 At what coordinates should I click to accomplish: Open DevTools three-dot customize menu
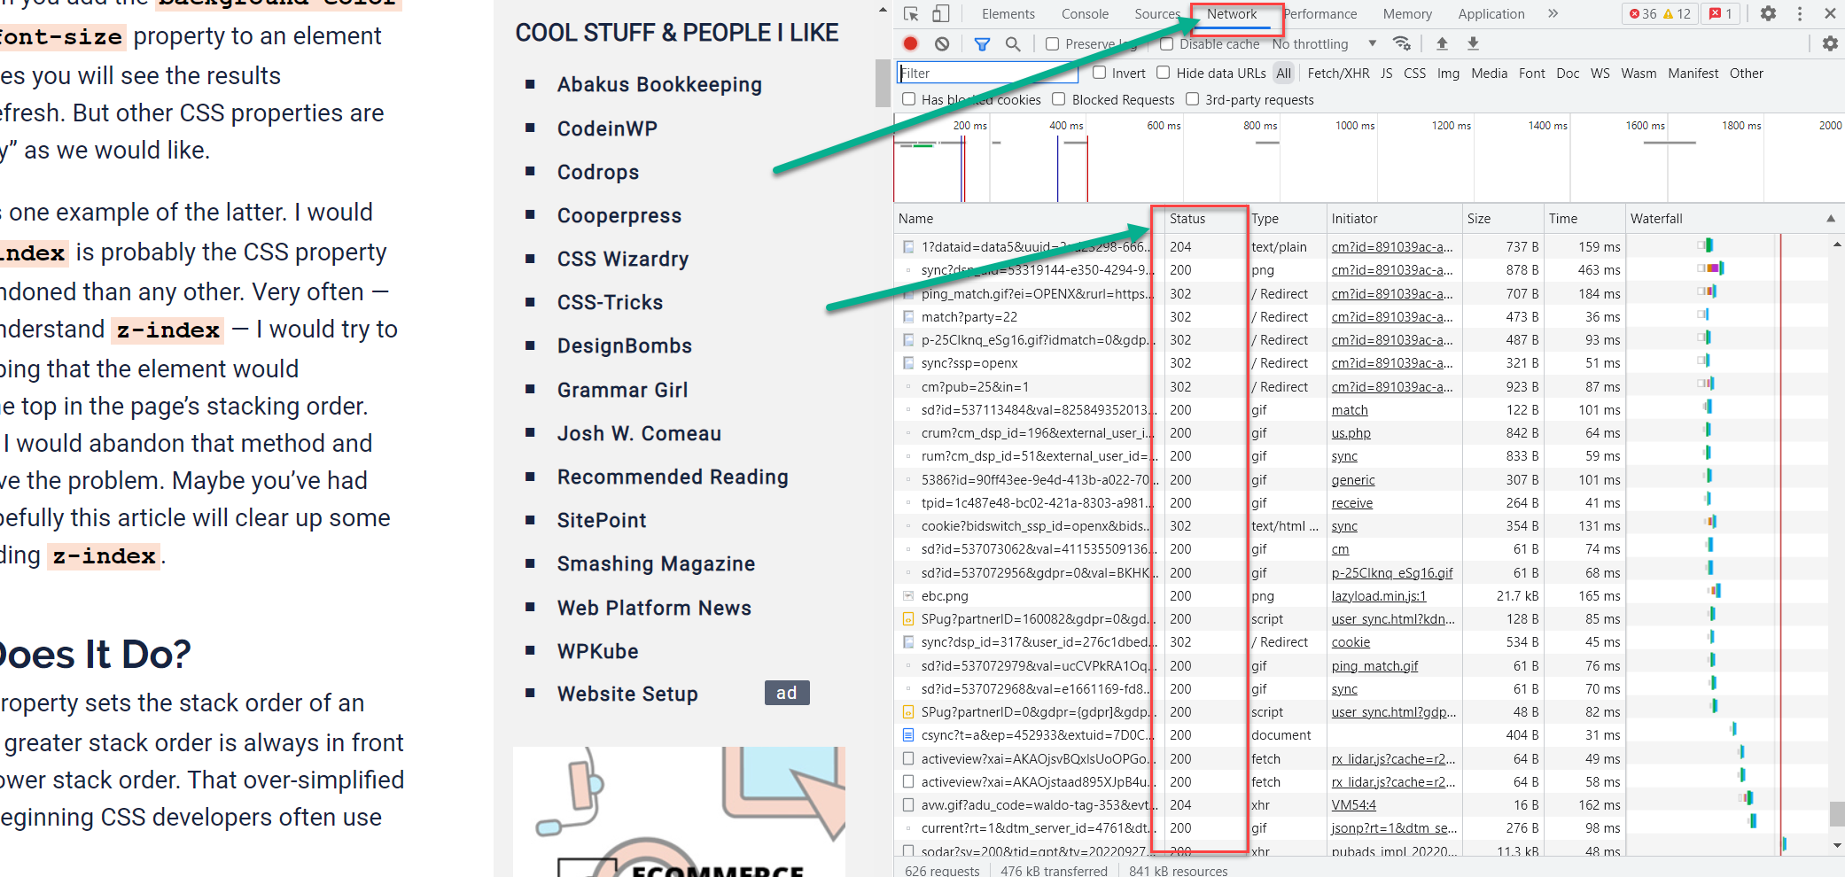coord(1800,13)
